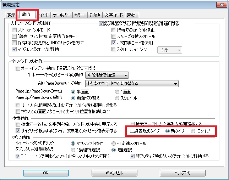Switch to the 表示 tab
Screen dimensions: 229x180
coord(11,15)
